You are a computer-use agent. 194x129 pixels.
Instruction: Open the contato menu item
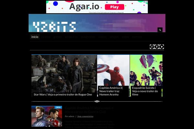[x=137, y=37]
